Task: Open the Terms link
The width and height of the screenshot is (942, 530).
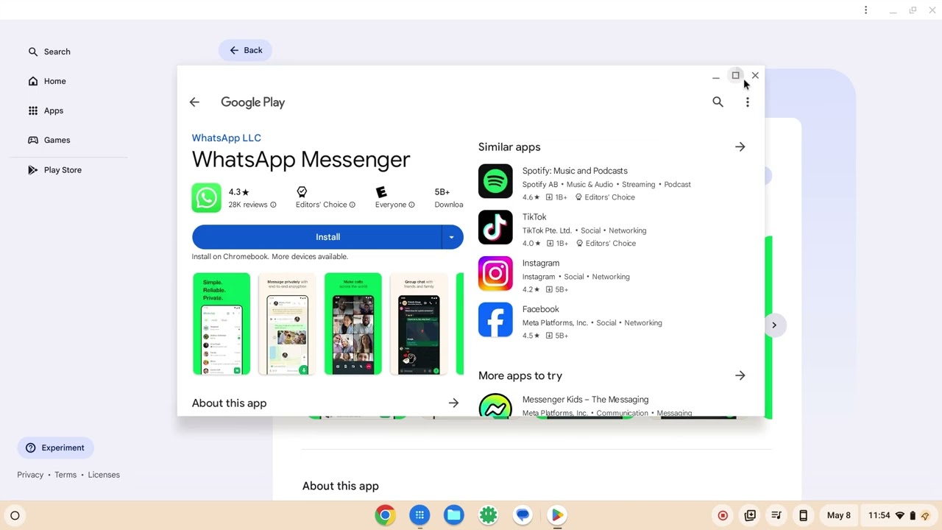Action: point(65,475)
